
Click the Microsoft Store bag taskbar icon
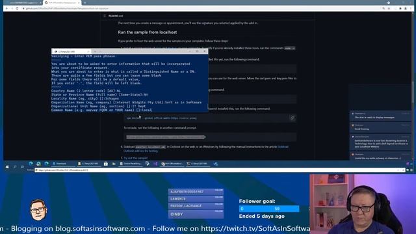(106, 164)
